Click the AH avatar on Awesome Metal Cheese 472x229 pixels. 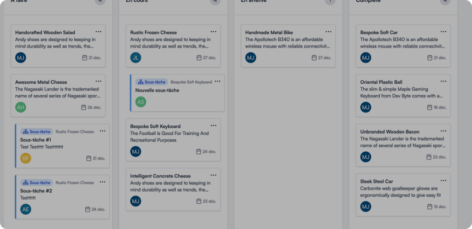point(21,107)
